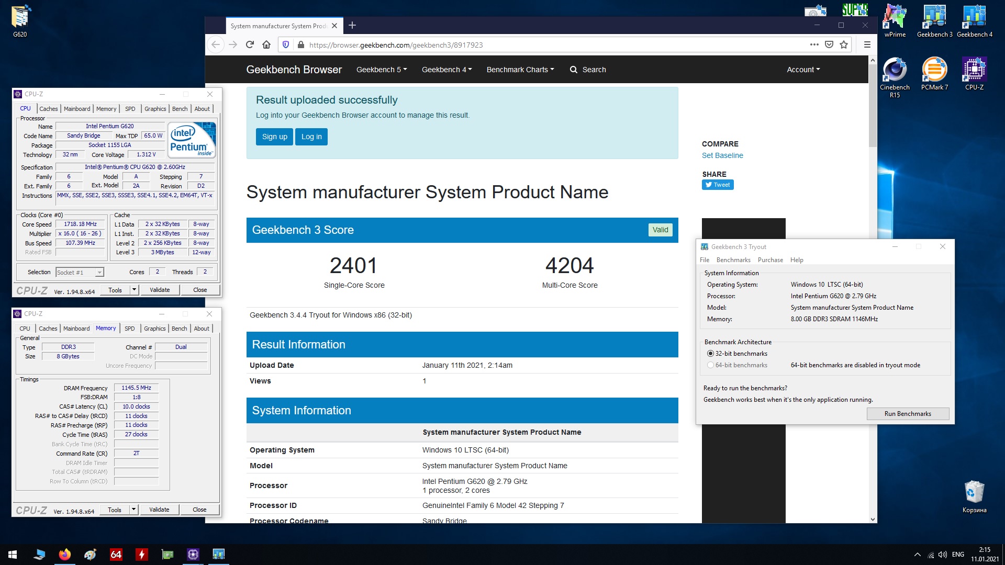
Task: Click volume icon in system tray
Action: (943, 555)
